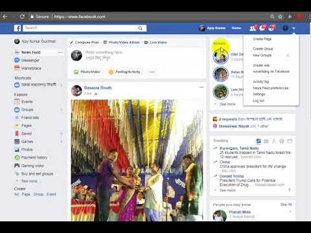Expand See more under Stories

[x=227, y=104]
